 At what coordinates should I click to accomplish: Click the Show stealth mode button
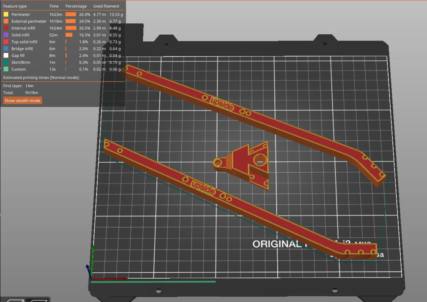[x=23, y=101]
